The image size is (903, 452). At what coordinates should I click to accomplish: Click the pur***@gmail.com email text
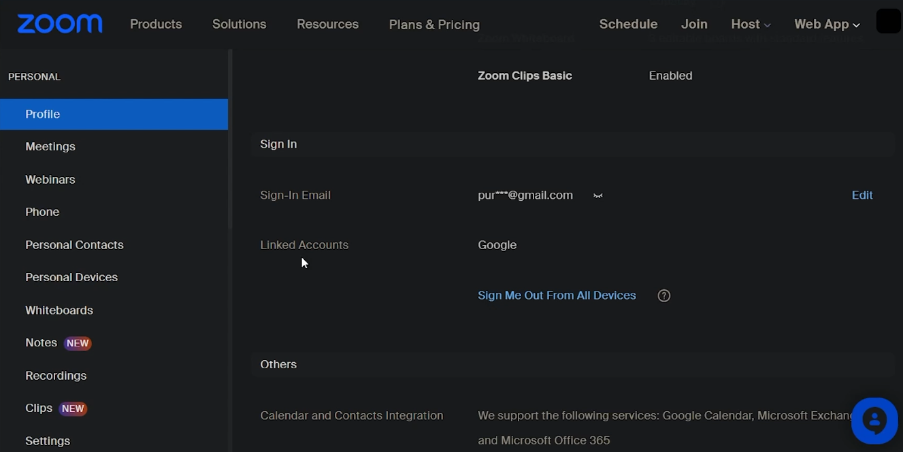(x=525, y=195)
